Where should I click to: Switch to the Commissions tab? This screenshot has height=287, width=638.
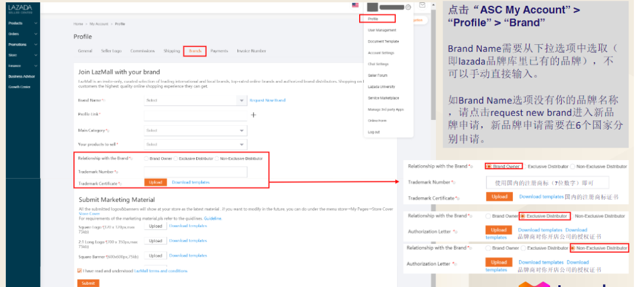pyautogui.click(x=142, y=51)
